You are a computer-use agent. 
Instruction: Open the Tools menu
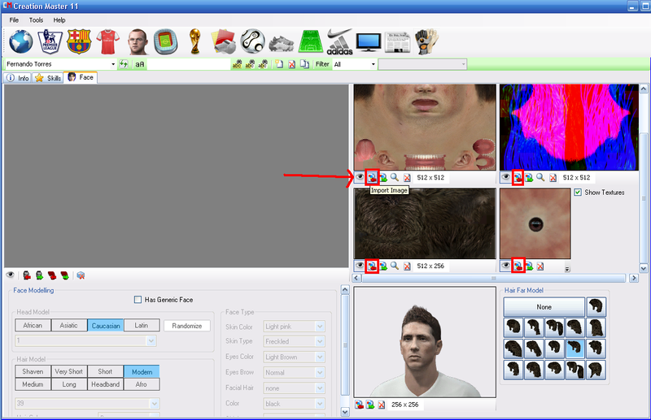point(37,19)
